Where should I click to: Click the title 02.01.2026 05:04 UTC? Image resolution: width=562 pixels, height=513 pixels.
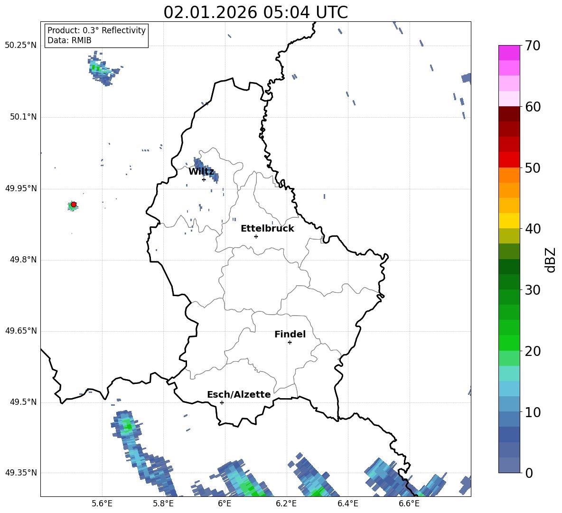tap(255, 12)
